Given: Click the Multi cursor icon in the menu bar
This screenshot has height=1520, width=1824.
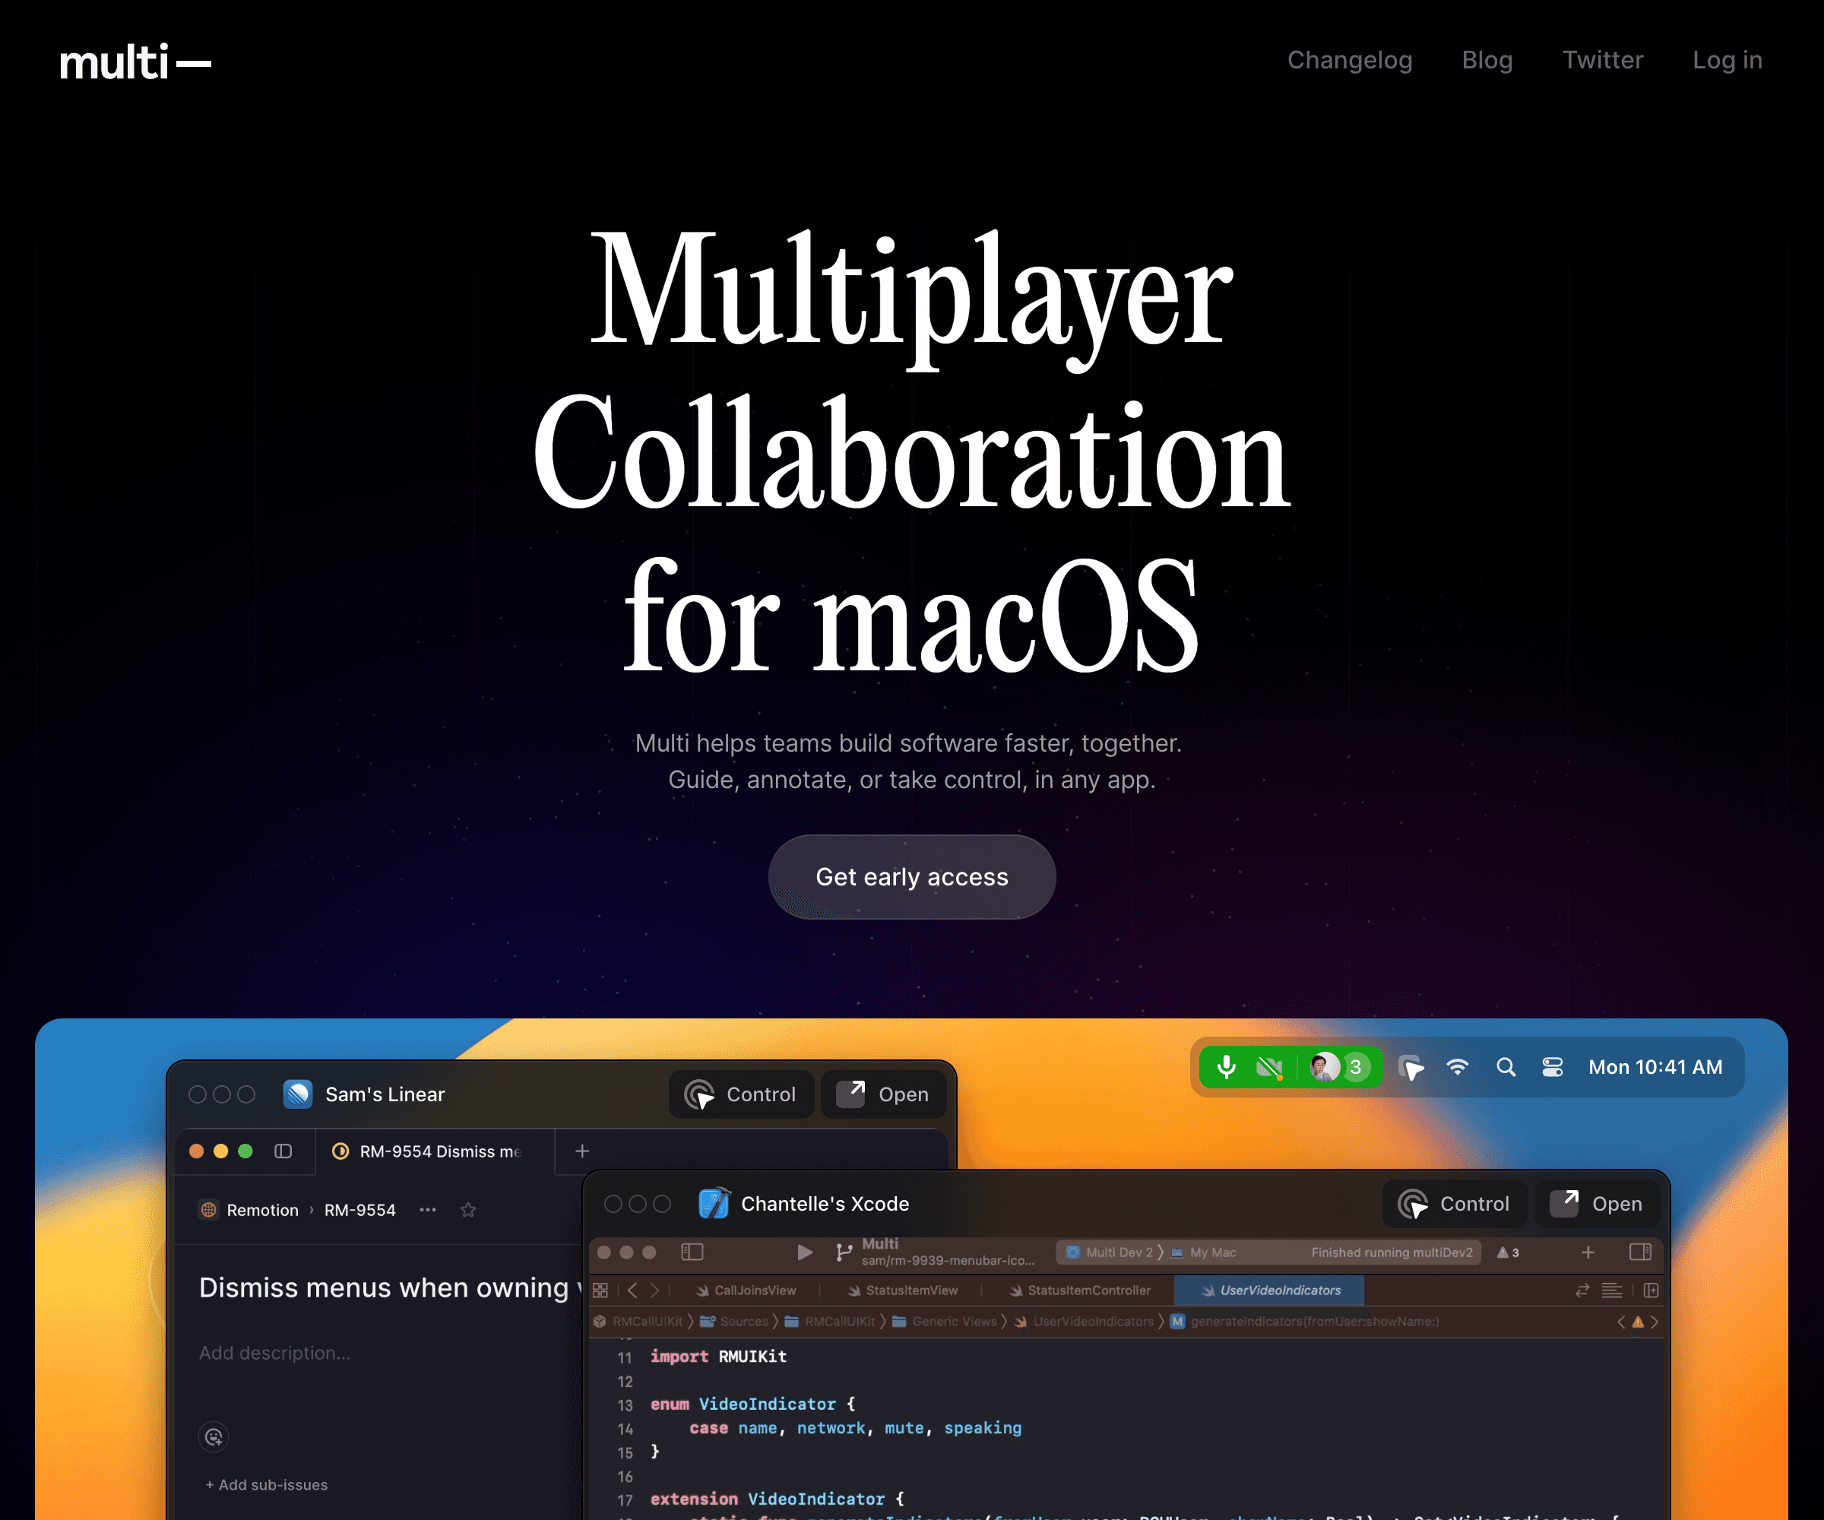Looking at the screenshot, I should (x=1411, y=1068).
